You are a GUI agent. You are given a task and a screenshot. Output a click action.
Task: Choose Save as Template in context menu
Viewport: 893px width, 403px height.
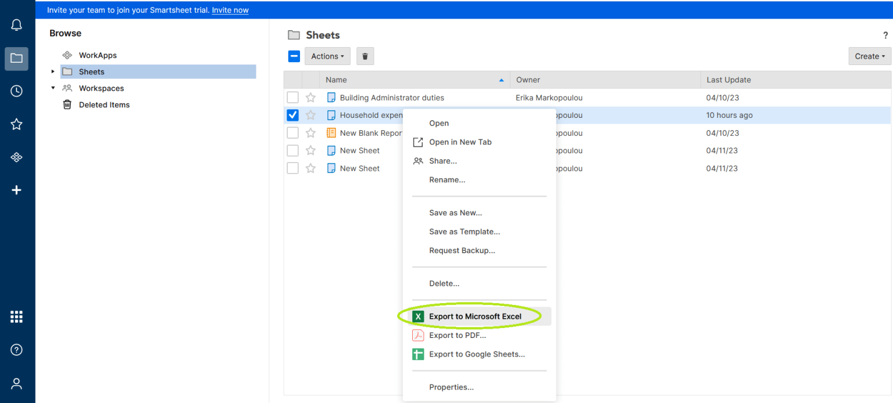coord(465,231)
